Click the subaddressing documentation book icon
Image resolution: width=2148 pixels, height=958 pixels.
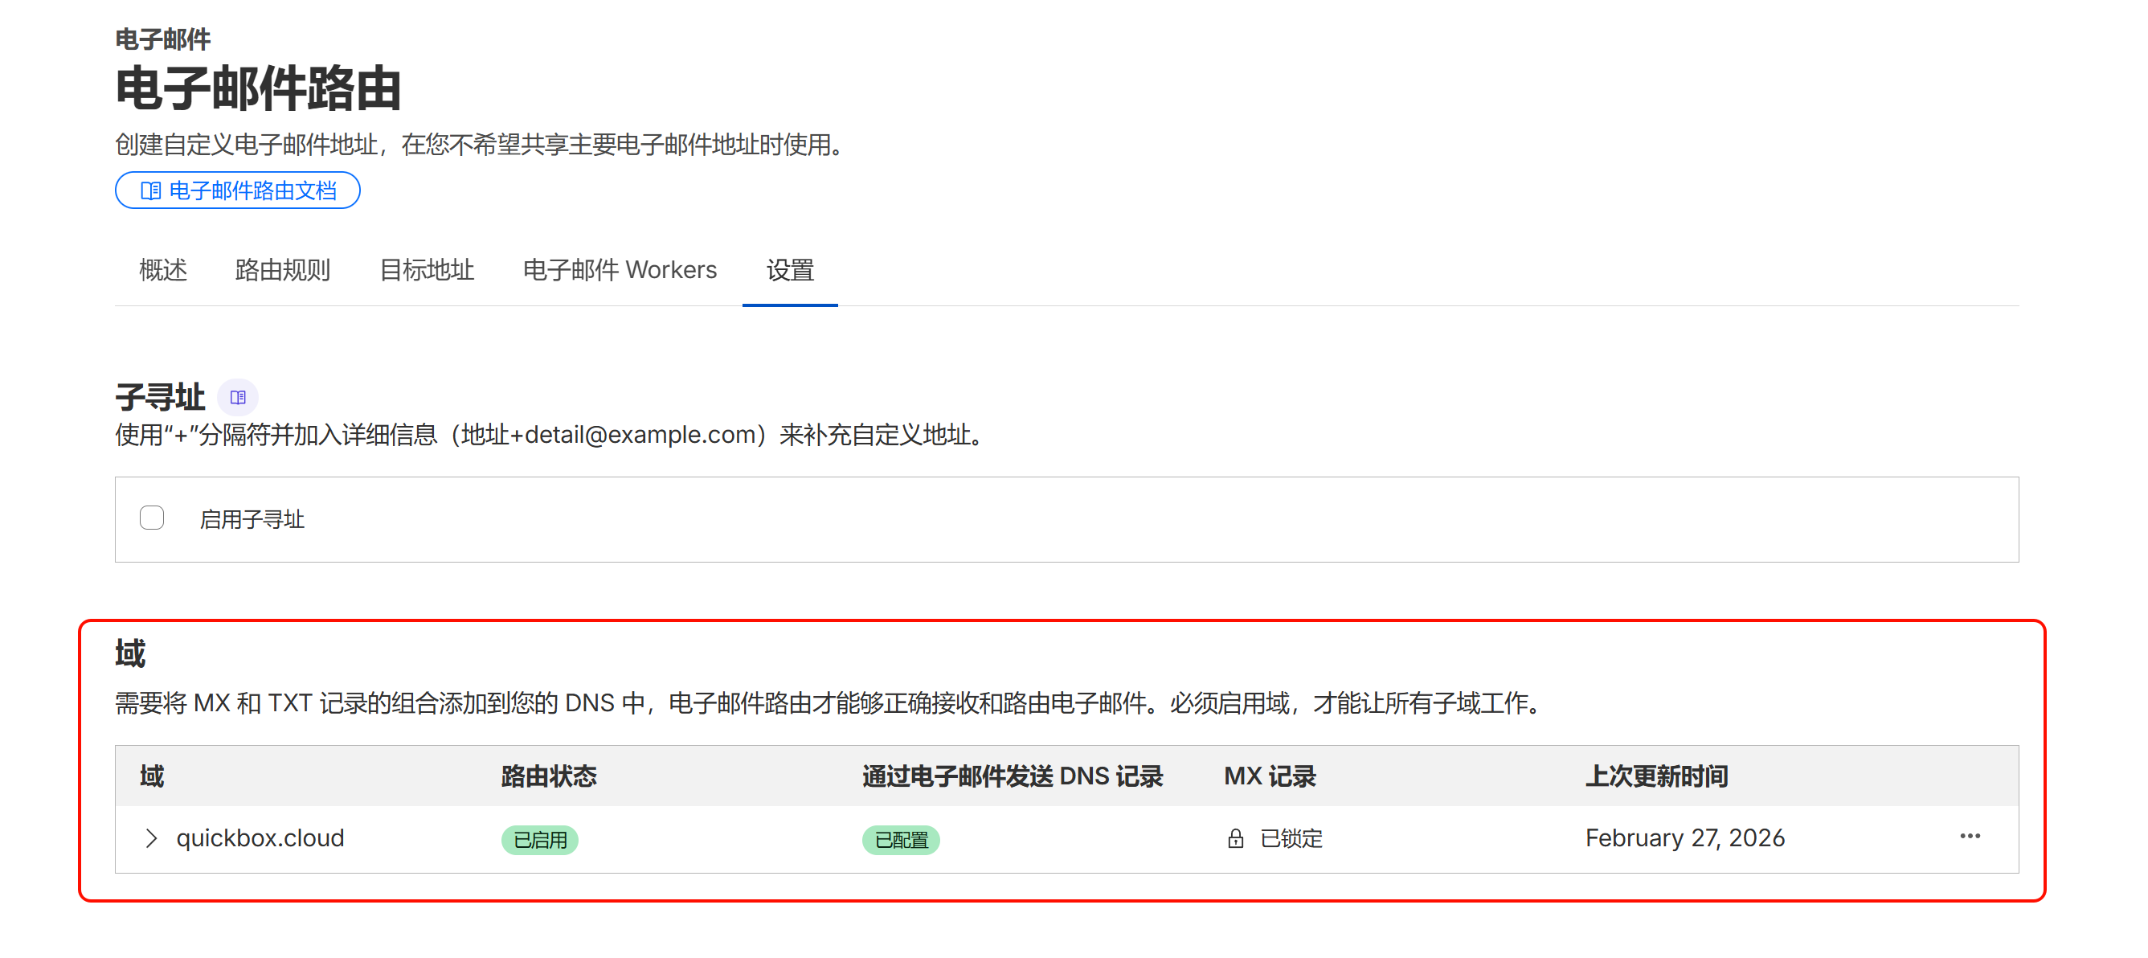click(238, 397)
